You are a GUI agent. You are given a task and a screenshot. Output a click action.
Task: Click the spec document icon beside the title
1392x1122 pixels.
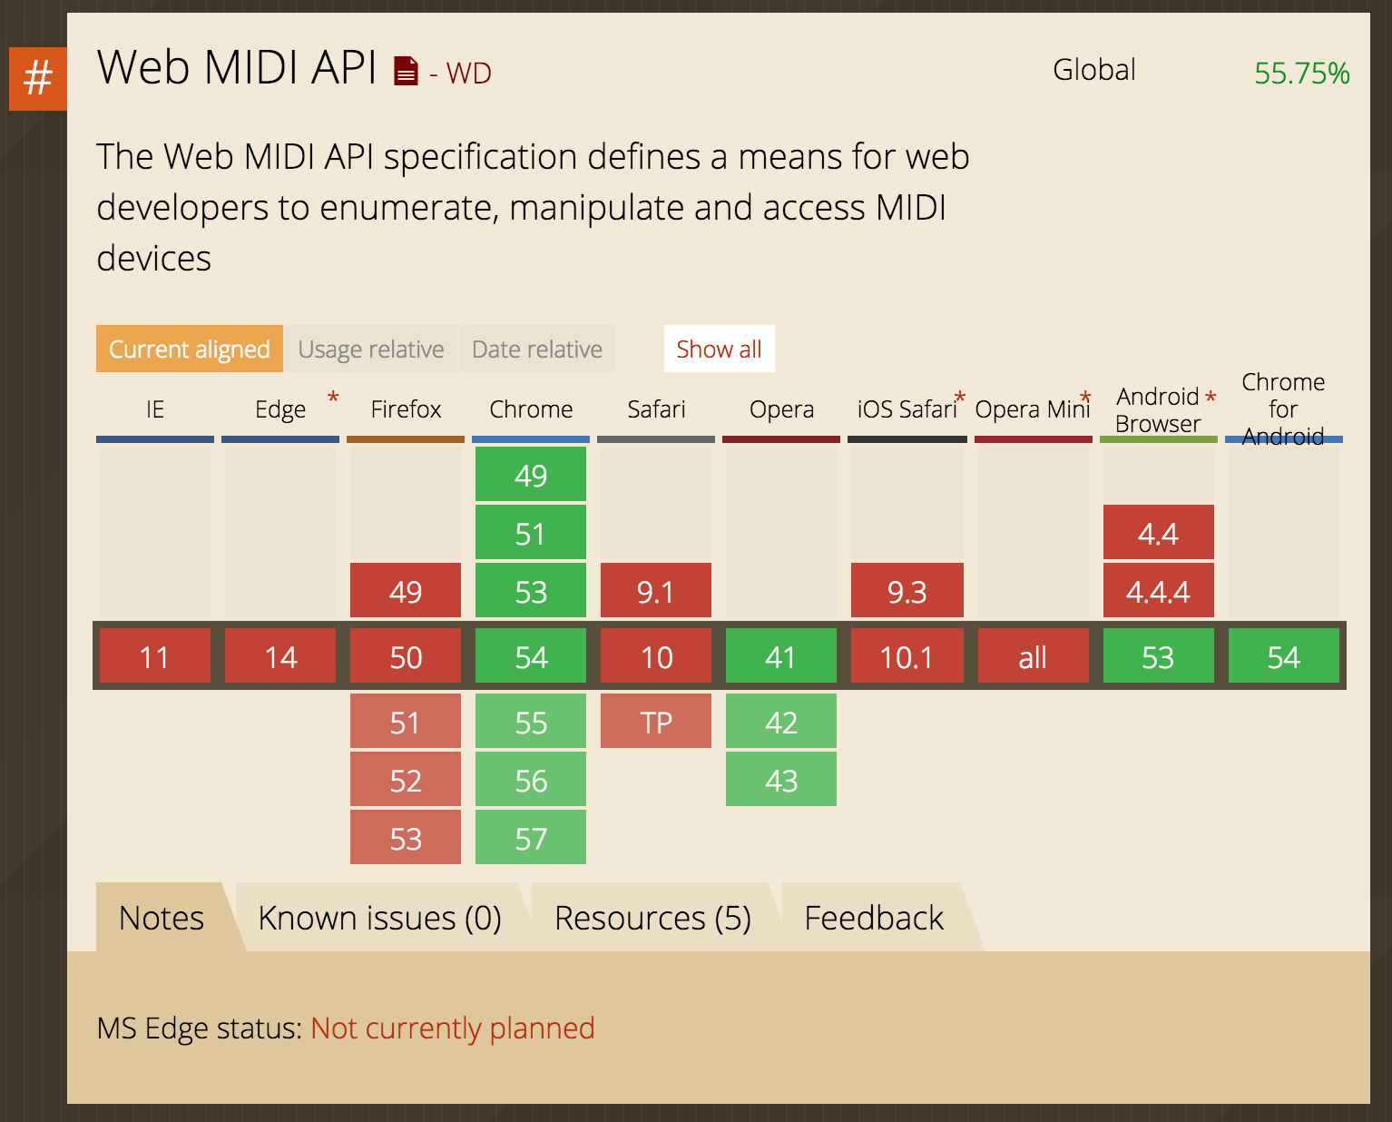pos(406,68)
